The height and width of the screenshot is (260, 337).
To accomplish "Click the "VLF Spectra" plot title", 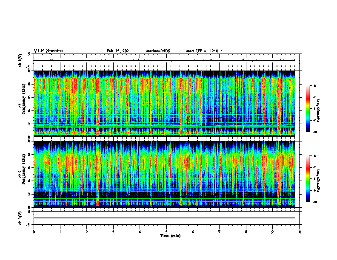I will coord(48,51).
